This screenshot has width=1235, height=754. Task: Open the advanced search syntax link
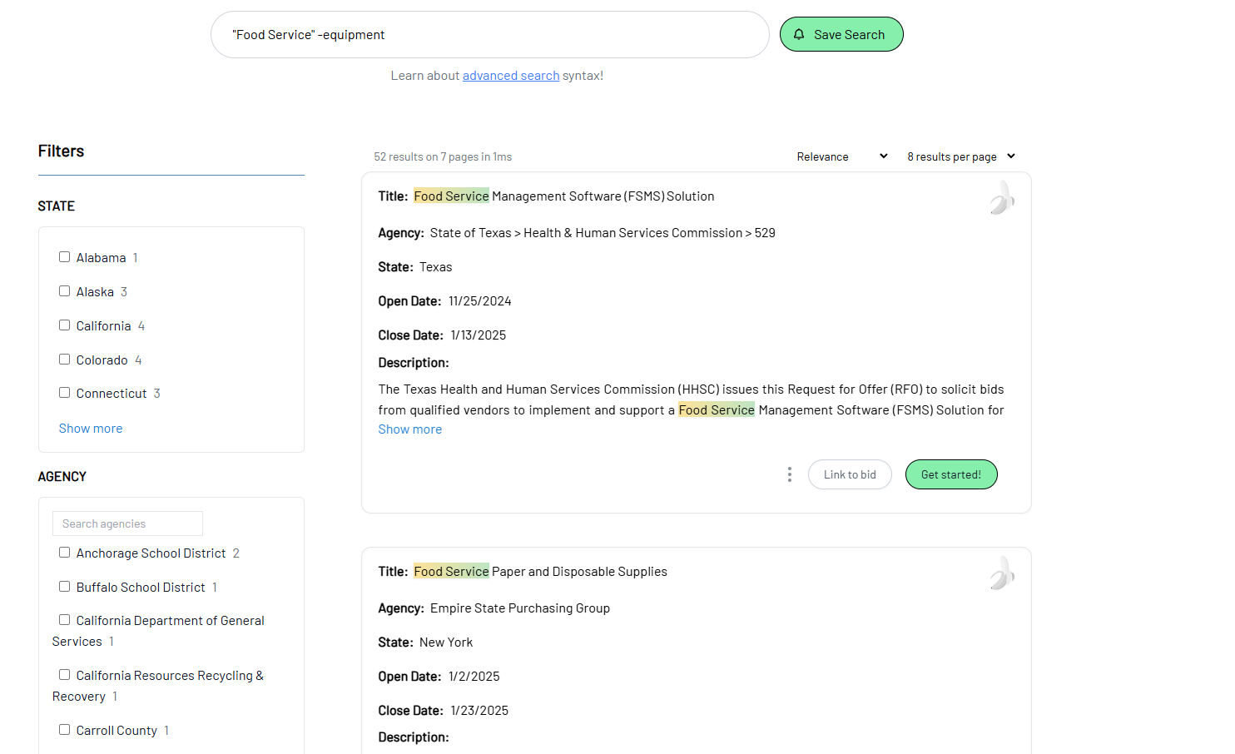511,76
